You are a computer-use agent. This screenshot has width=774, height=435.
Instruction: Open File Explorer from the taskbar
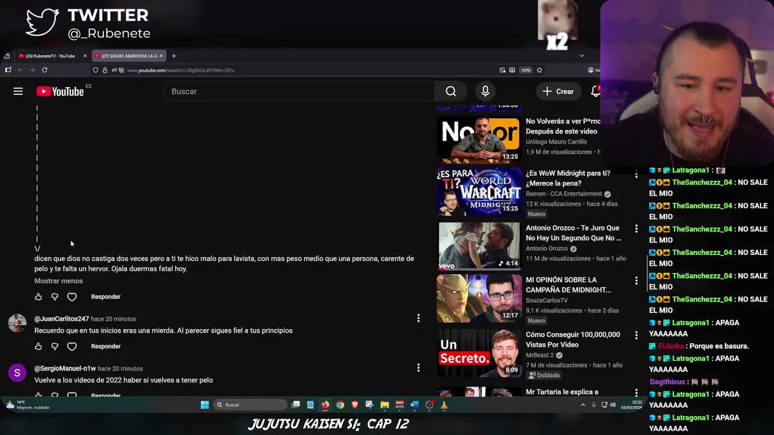pos(385,405)
